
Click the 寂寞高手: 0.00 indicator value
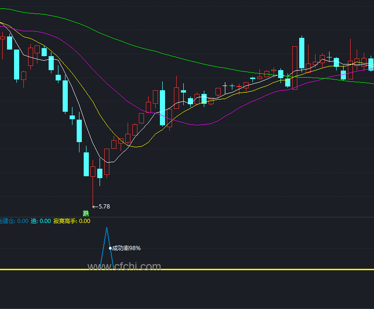(72, 221)
